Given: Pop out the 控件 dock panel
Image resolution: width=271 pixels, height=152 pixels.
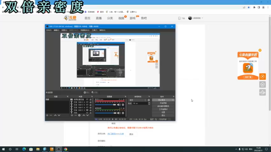Looking at the screenshot, I should click(173, 97).
